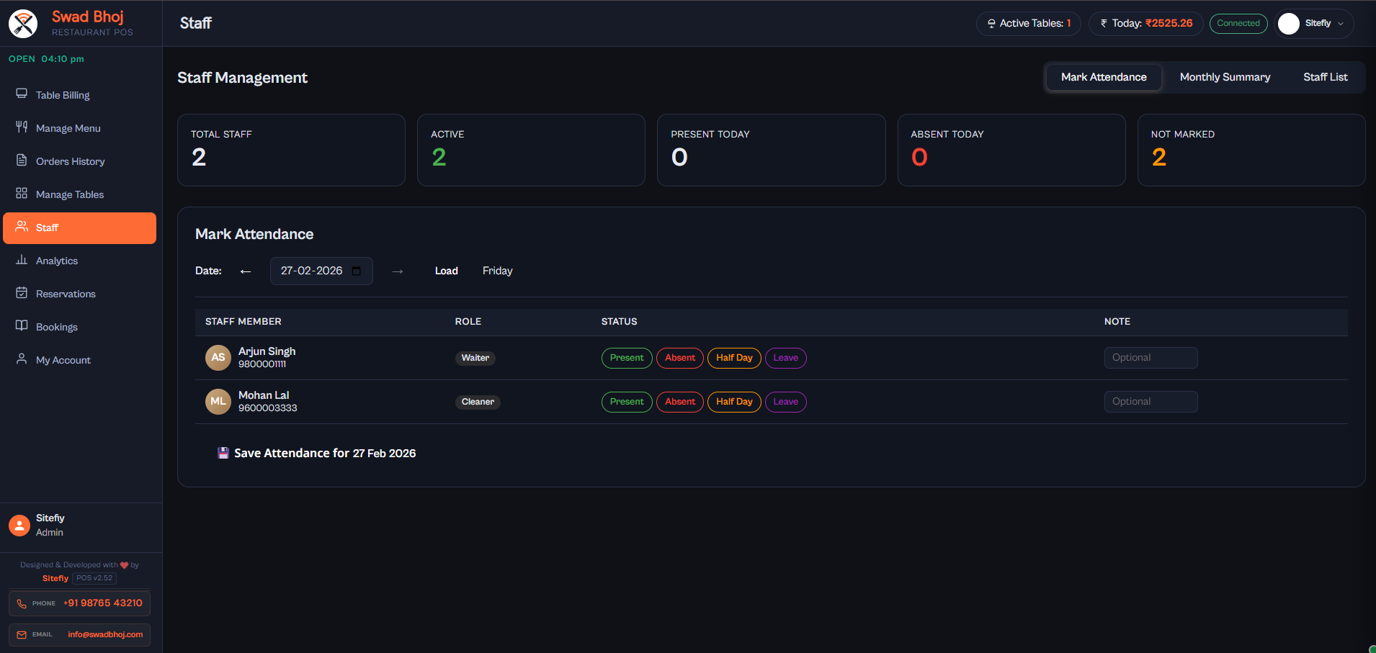Switch to the Staff List tab
Viewport: 1376px width, 653px height.
[x=1324, y=77]
